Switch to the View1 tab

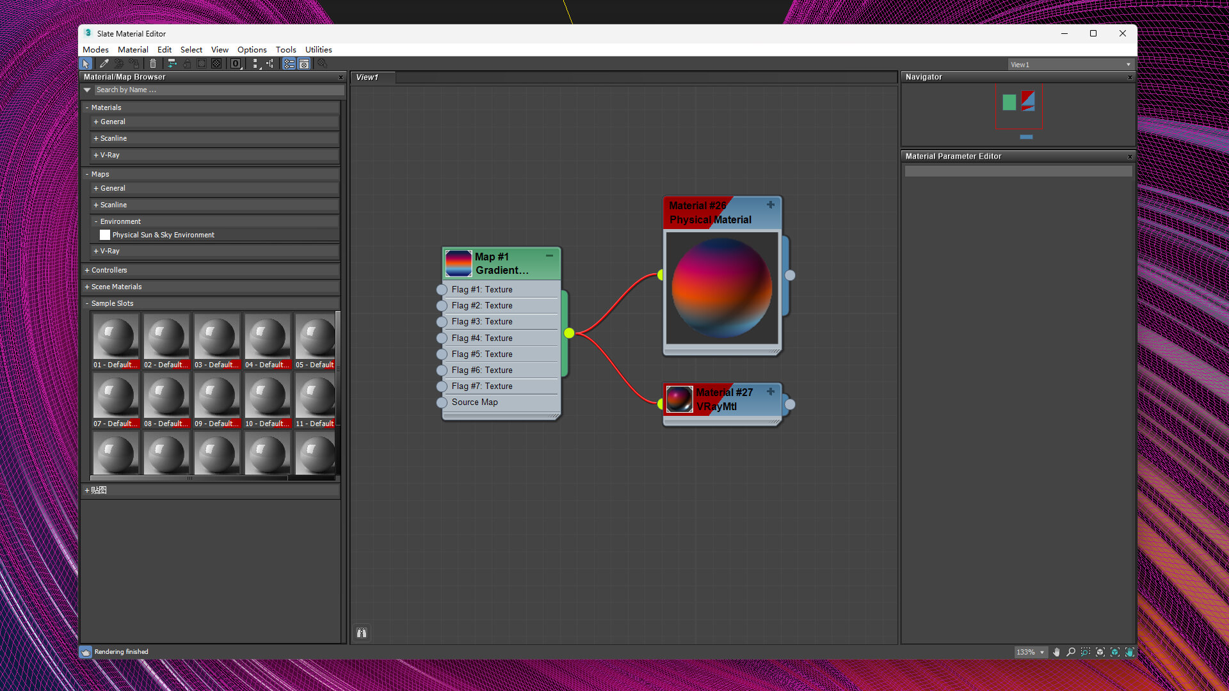(373, 77)
